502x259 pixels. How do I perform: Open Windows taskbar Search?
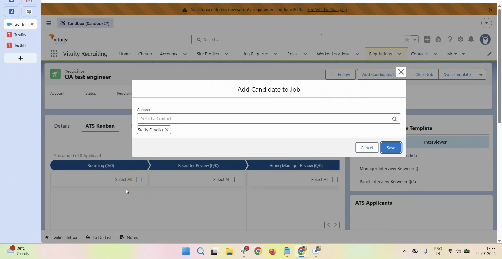200,251
